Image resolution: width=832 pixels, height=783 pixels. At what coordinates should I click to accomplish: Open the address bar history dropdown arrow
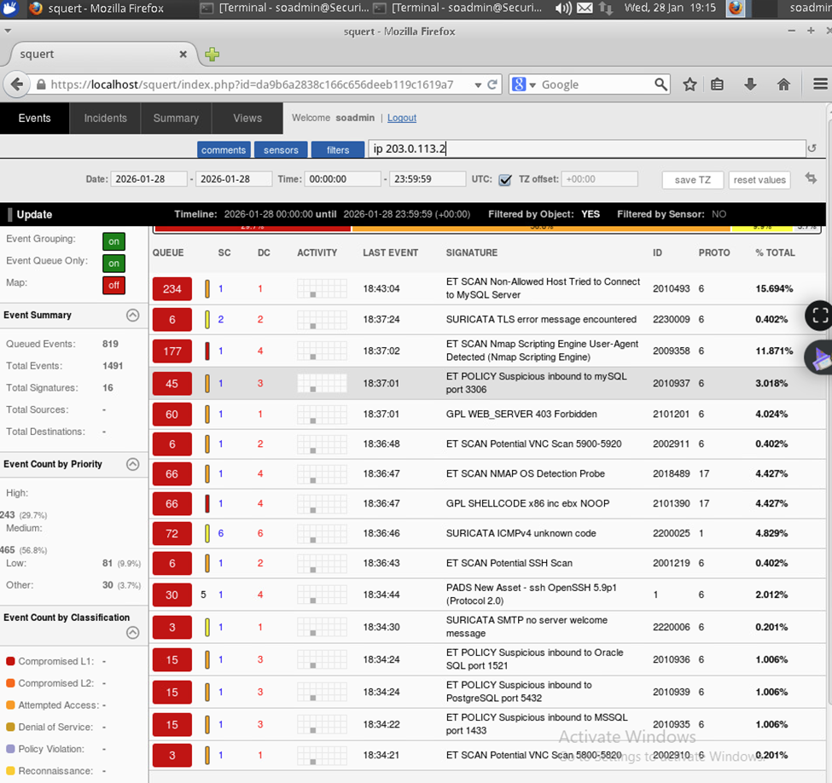click(x=478, y=85)
